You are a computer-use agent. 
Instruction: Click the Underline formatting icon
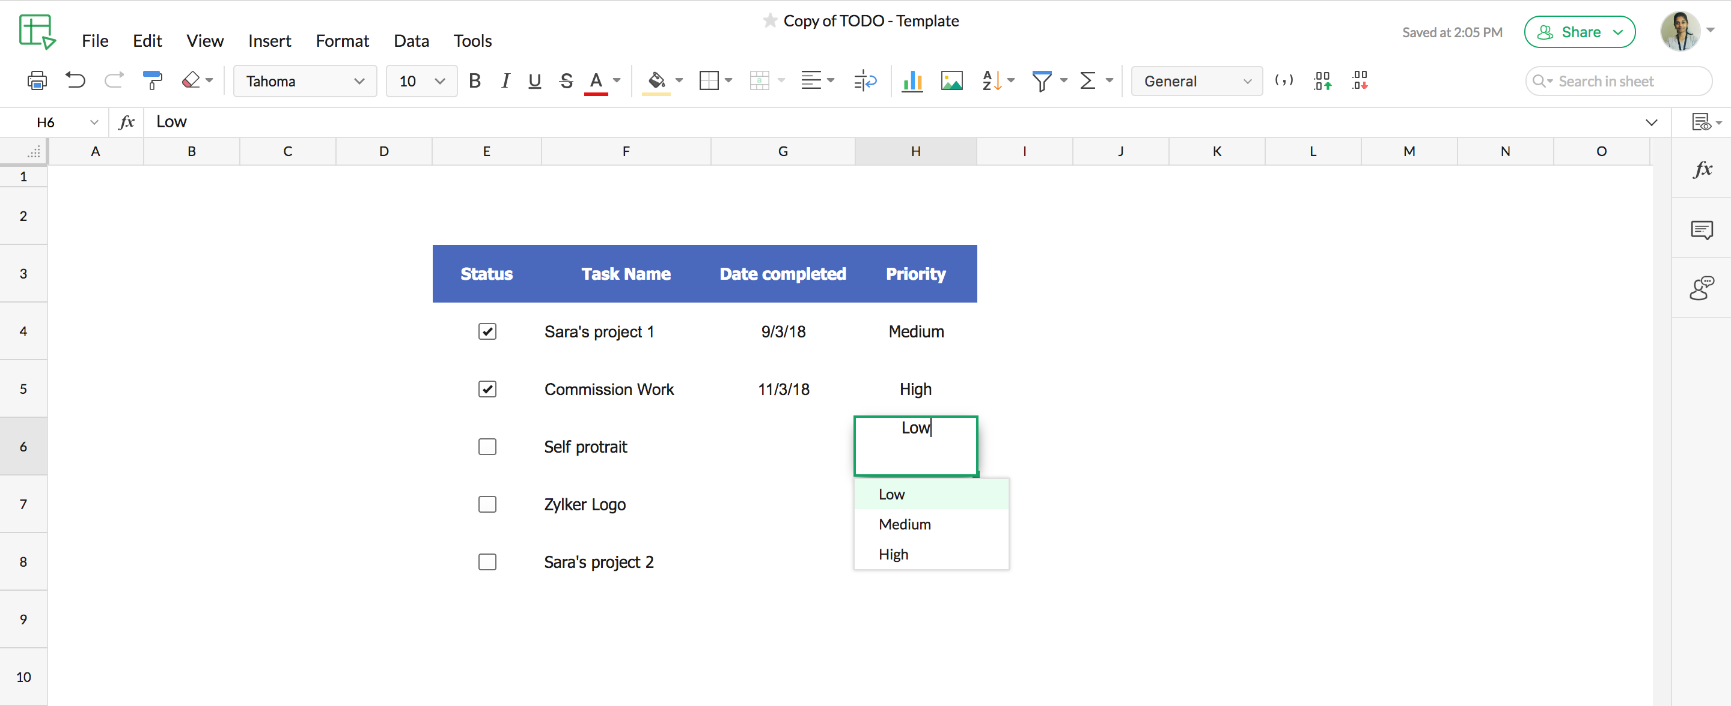click(x=534, y=80)
